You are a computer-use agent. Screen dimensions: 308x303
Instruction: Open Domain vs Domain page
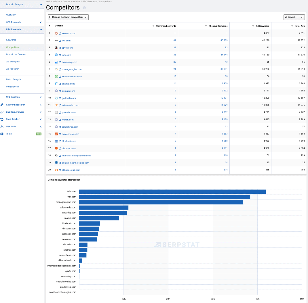[x=16, y=55]
